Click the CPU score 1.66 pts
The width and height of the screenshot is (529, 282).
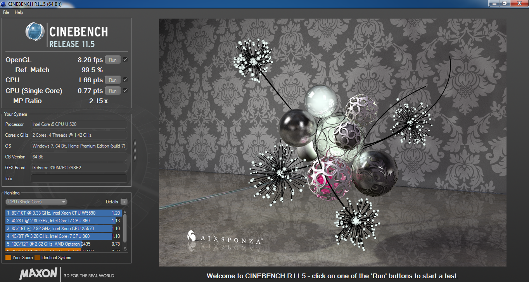(x=90, y=80)
